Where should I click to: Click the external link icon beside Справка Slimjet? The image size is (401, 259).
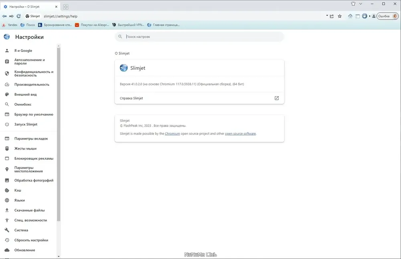pyautogui.click(x=276, y=98)
